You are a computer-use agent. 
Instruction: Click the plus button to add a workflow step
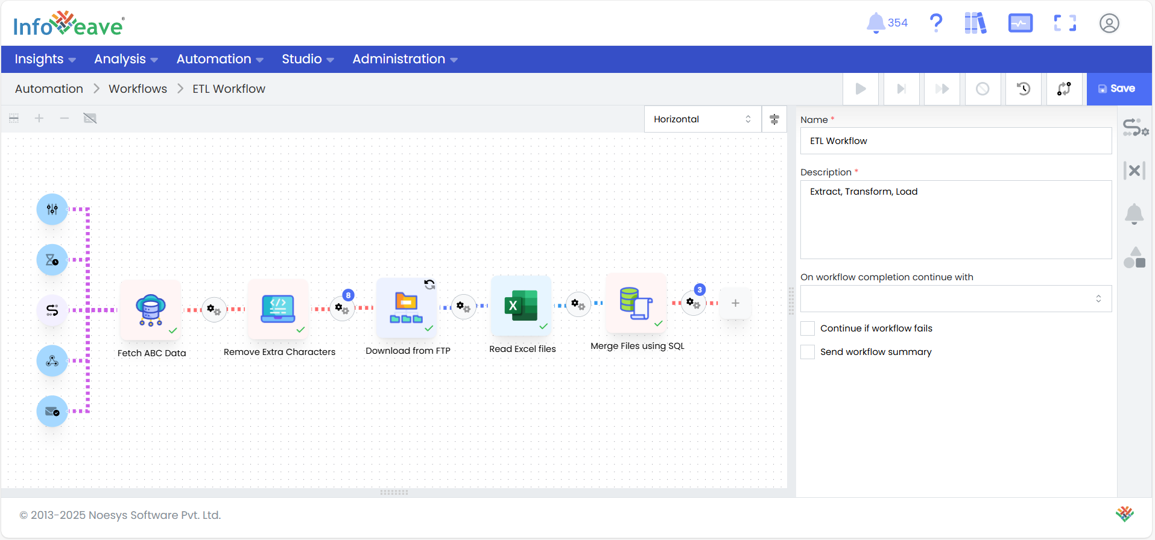pyautogui.click(x=735, y=303)
